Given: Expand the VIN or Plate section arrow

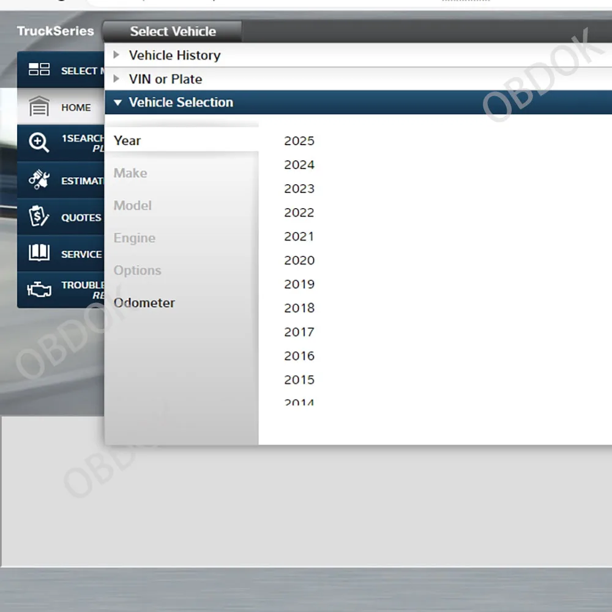Looking at the screenshot, I should coord(116,79).
